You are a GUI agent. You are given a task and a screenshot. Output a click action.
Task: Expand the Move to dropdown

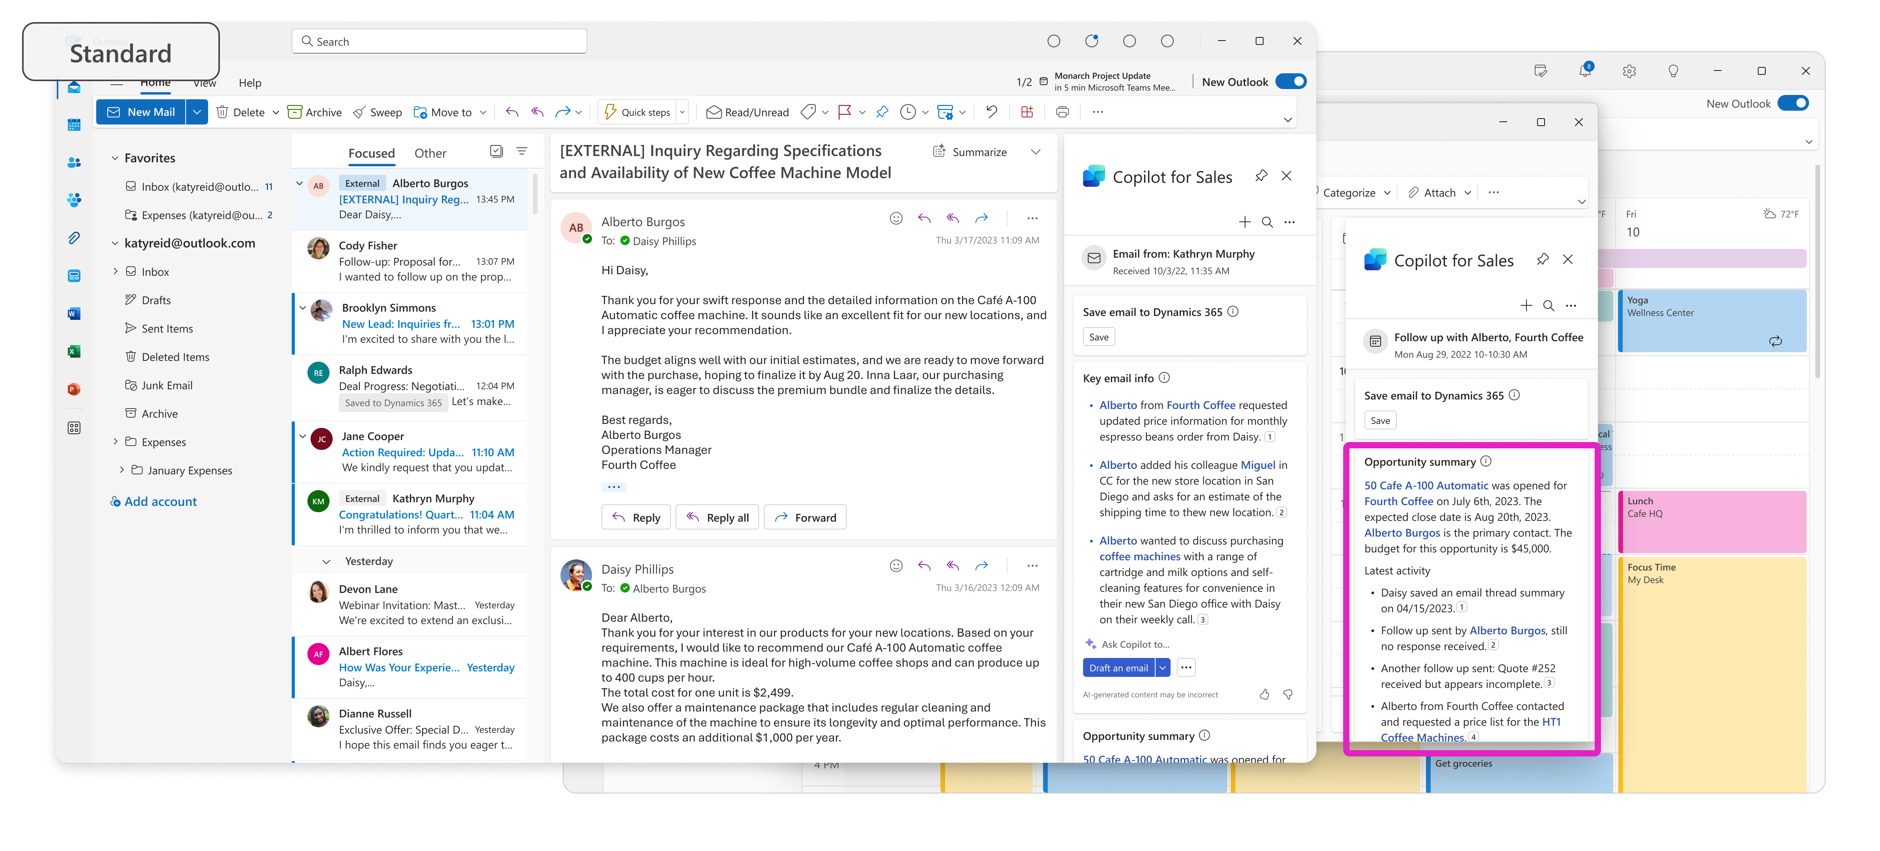pos(483,111)
